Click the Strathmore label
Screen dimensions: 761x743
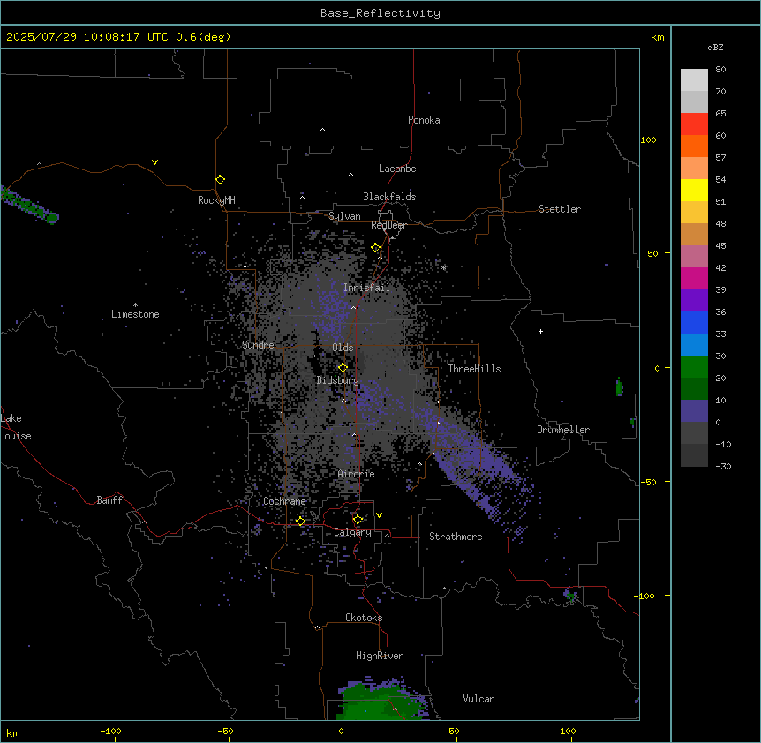coord(456,537)
